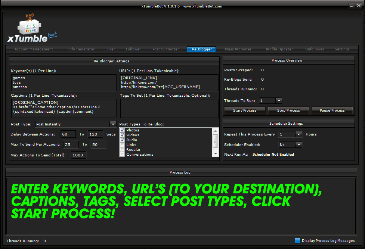This screenshot has height=249, width=365.
Task: Click the Stop Process button
Action: pos(288,111)
